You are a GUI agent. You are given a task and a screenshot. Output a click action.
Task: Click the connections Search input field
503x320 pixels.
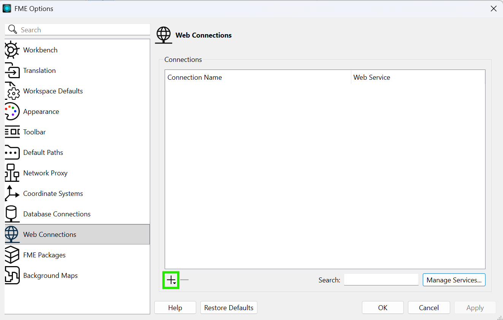381,280
